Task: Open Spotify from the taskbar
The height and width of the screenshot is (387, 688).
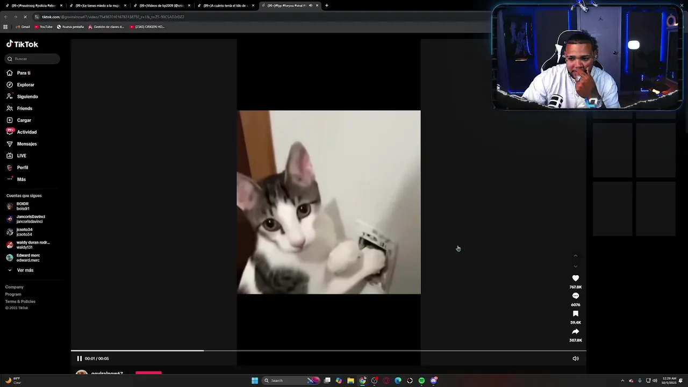Action: point(421,381)
